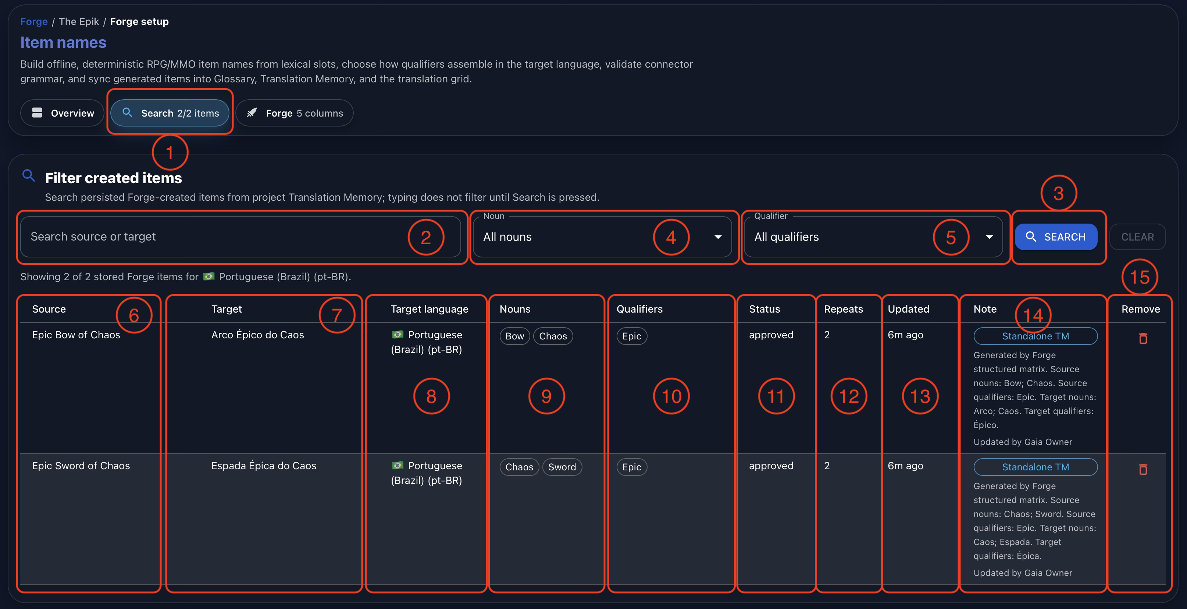The width and height of the screenshot is (1187, 609).
Task: Click the Nouns column header
Action: click(x=515, y=309)
